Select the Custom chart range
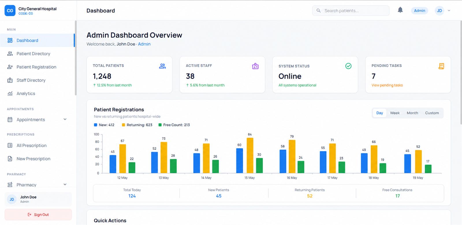Screen dimensions: 462x225 [x=432, y=113]
